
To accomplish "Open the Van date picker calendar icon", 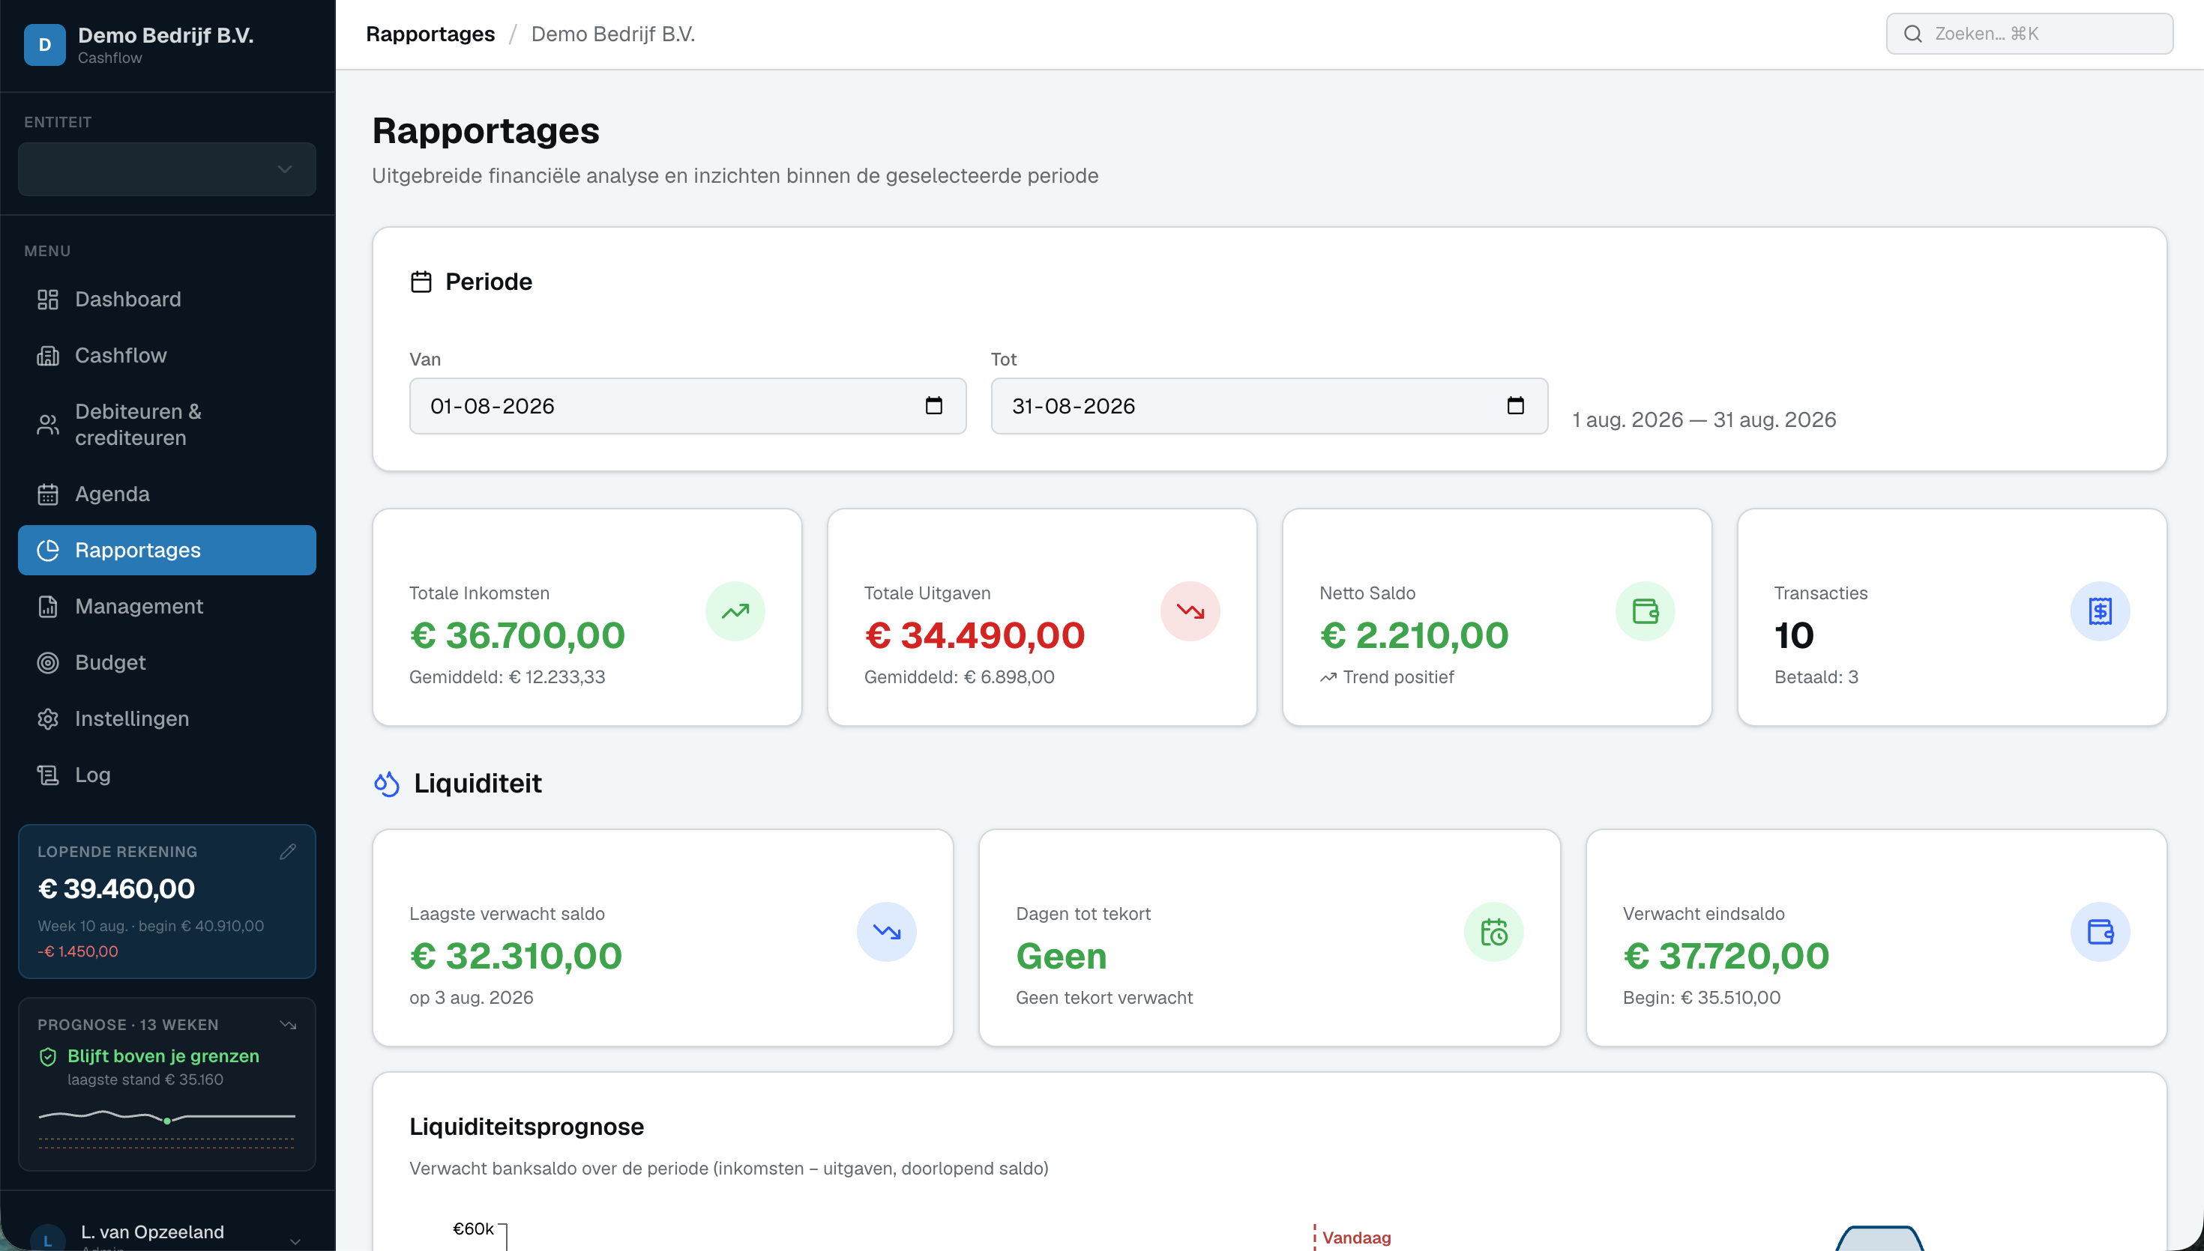I will (933, 405).
